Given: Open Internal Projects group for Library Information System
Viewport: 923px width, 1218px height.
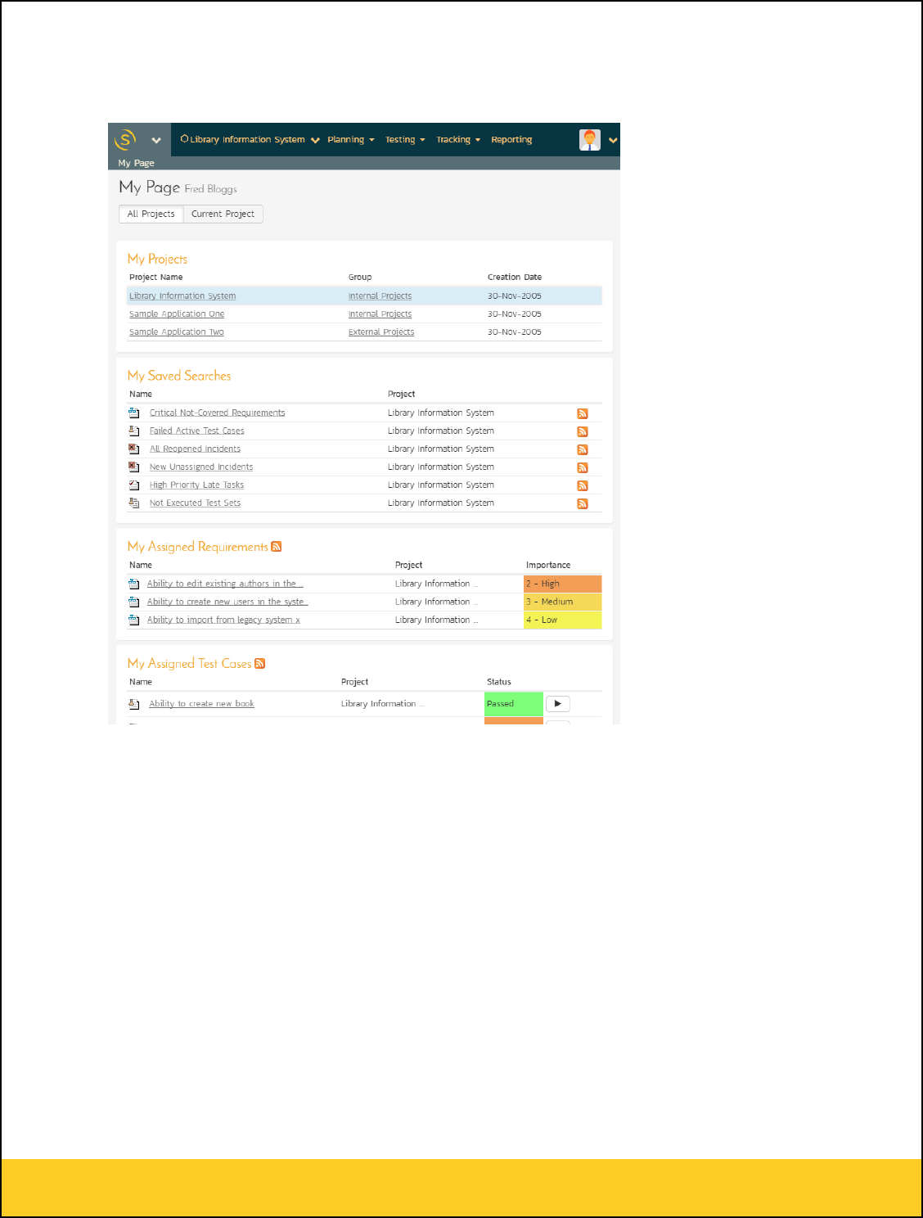Looking at the screenshot, I should (380, 296).
